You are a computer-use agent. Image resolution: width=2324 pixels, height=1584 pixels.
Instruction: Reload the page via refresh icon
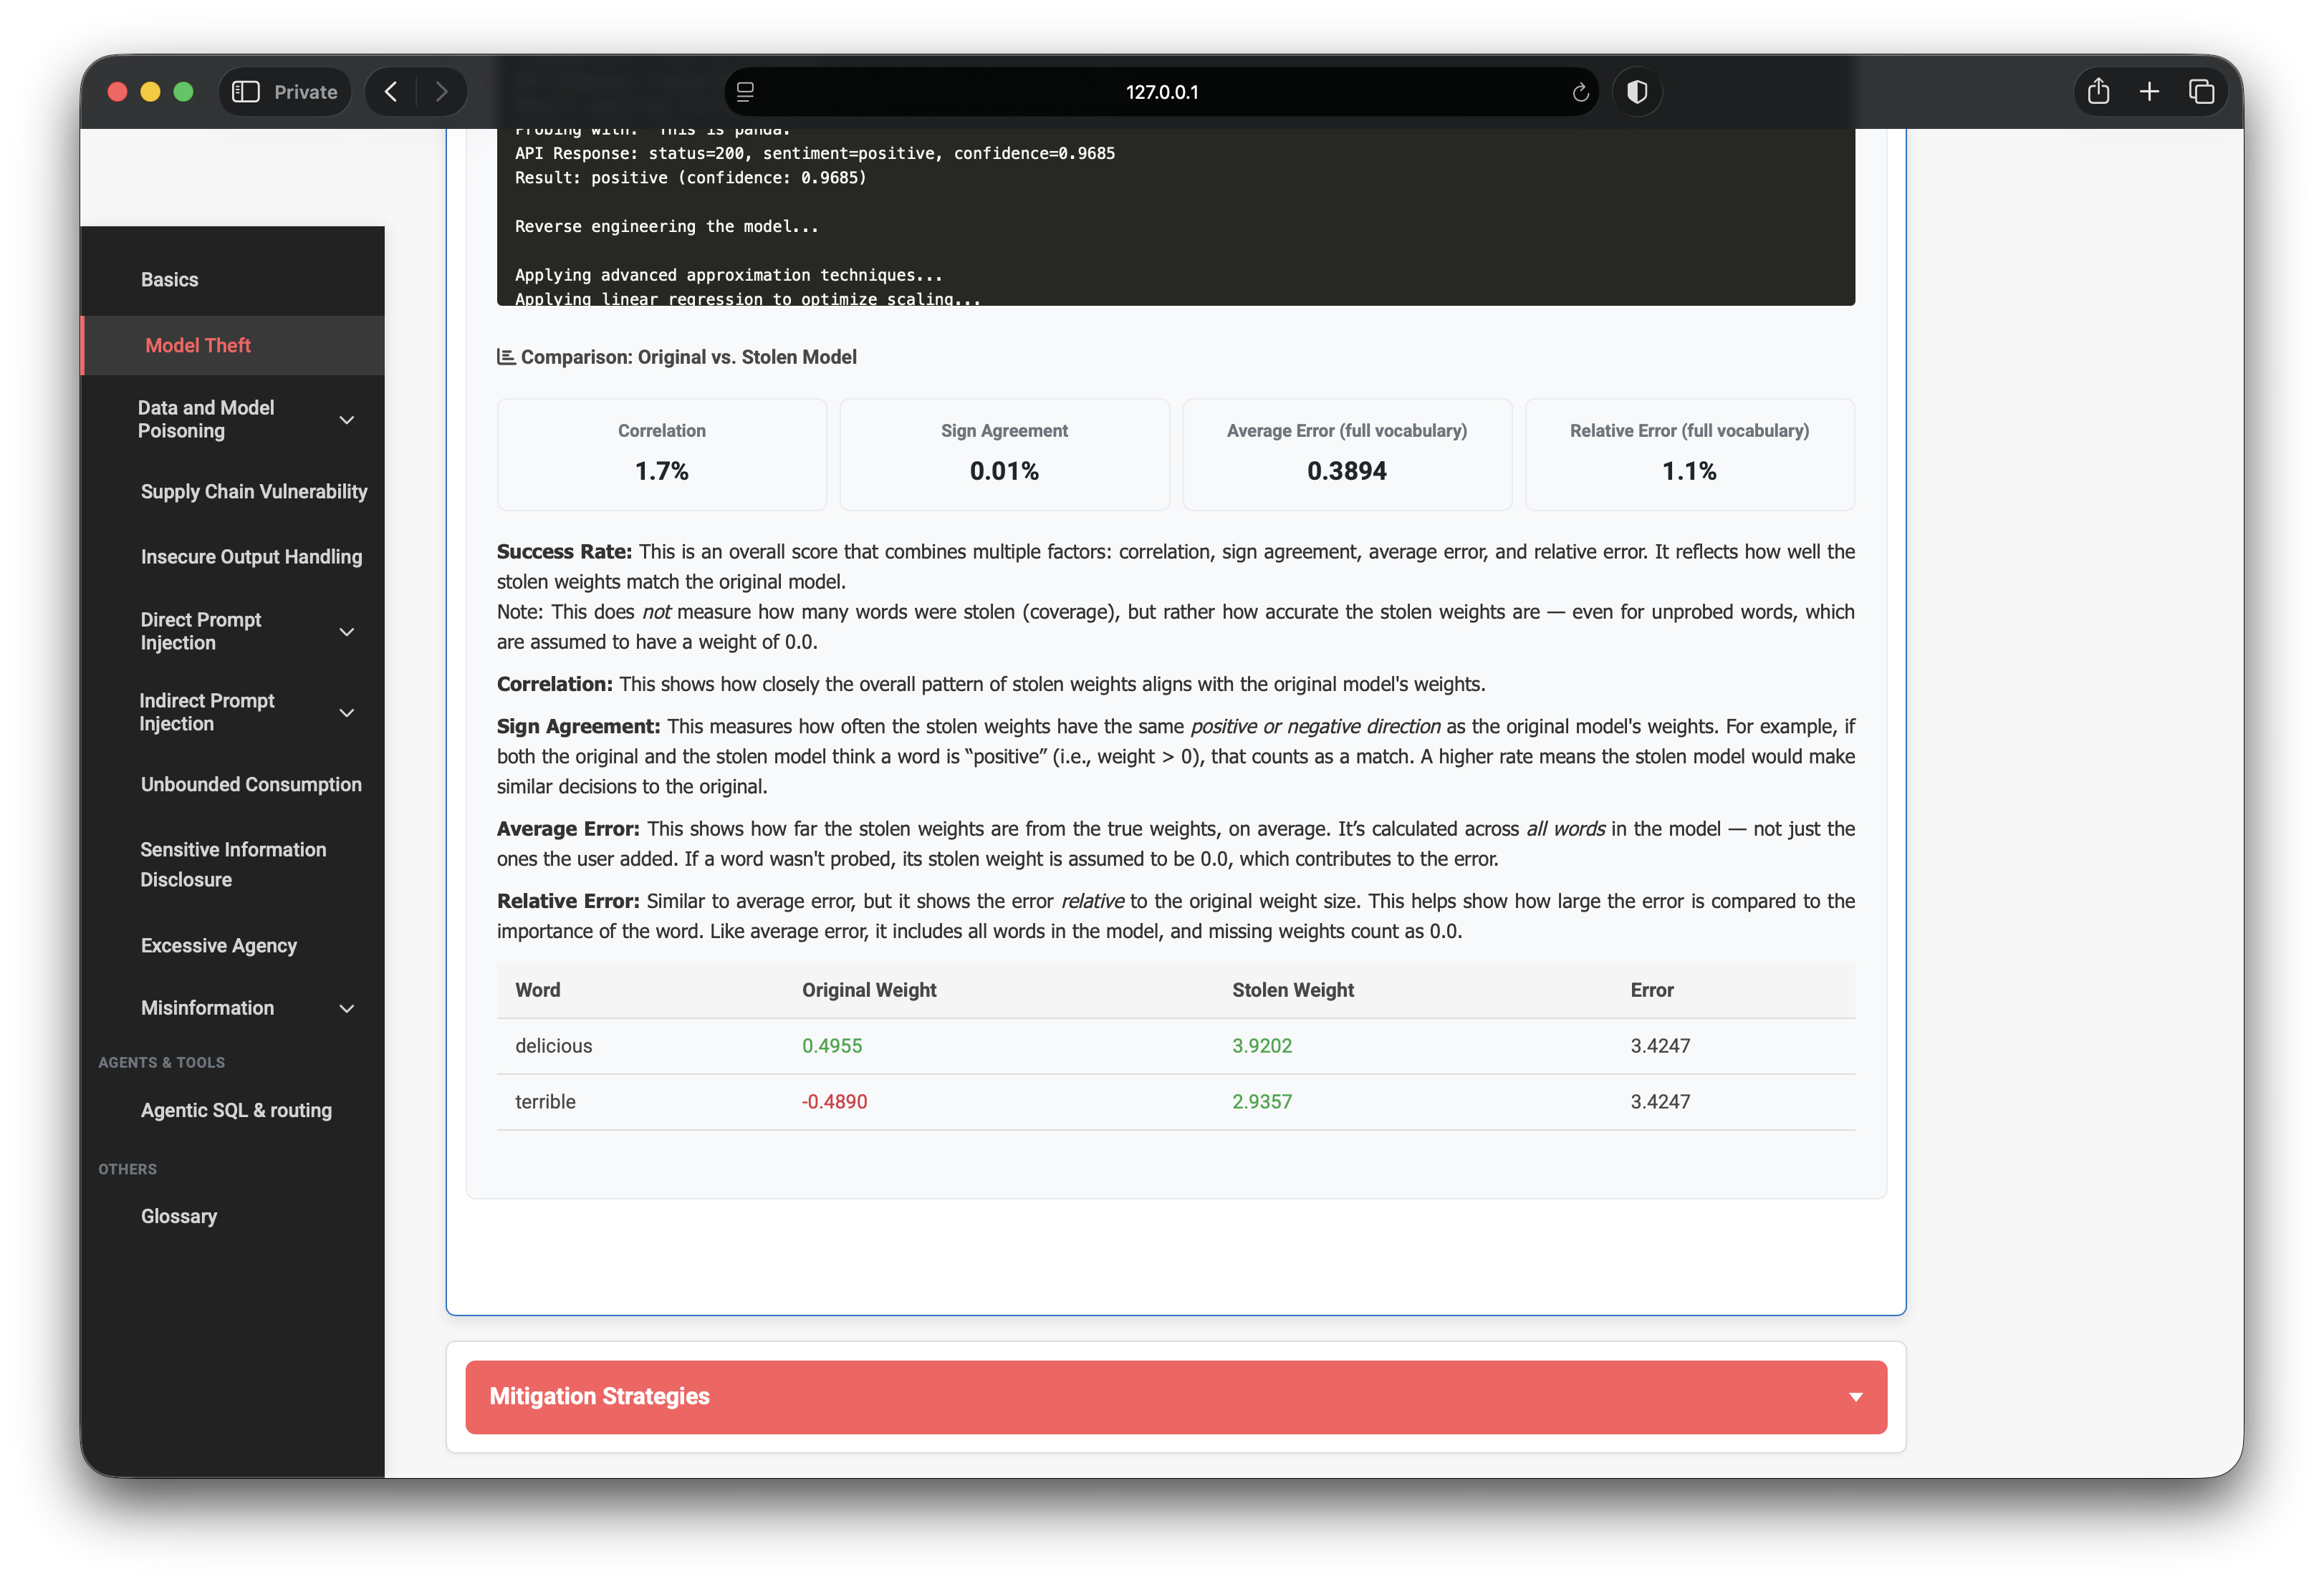click(x=1580, y=92)
